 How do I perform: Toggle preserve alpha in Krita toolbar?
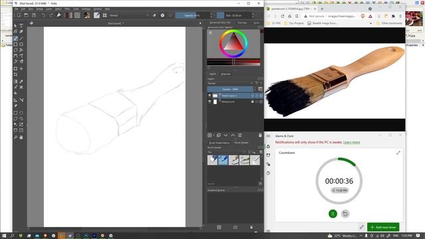162,15
